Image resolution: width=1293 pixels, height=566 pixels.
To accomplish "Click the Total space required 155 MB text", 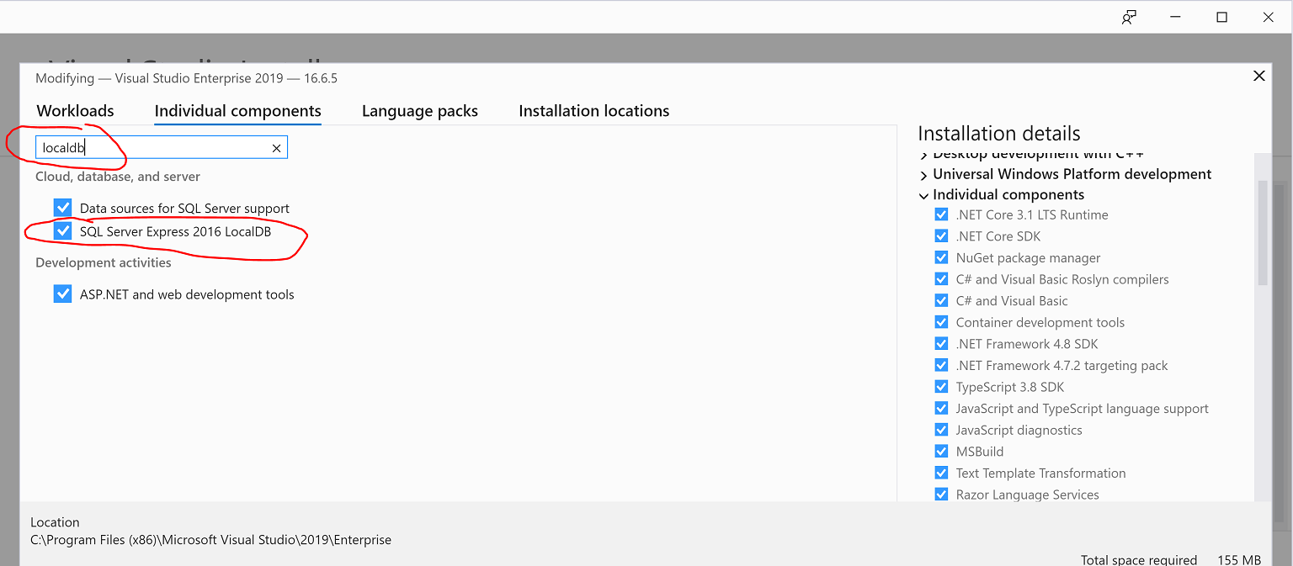I will click(x=1171, y=560).
